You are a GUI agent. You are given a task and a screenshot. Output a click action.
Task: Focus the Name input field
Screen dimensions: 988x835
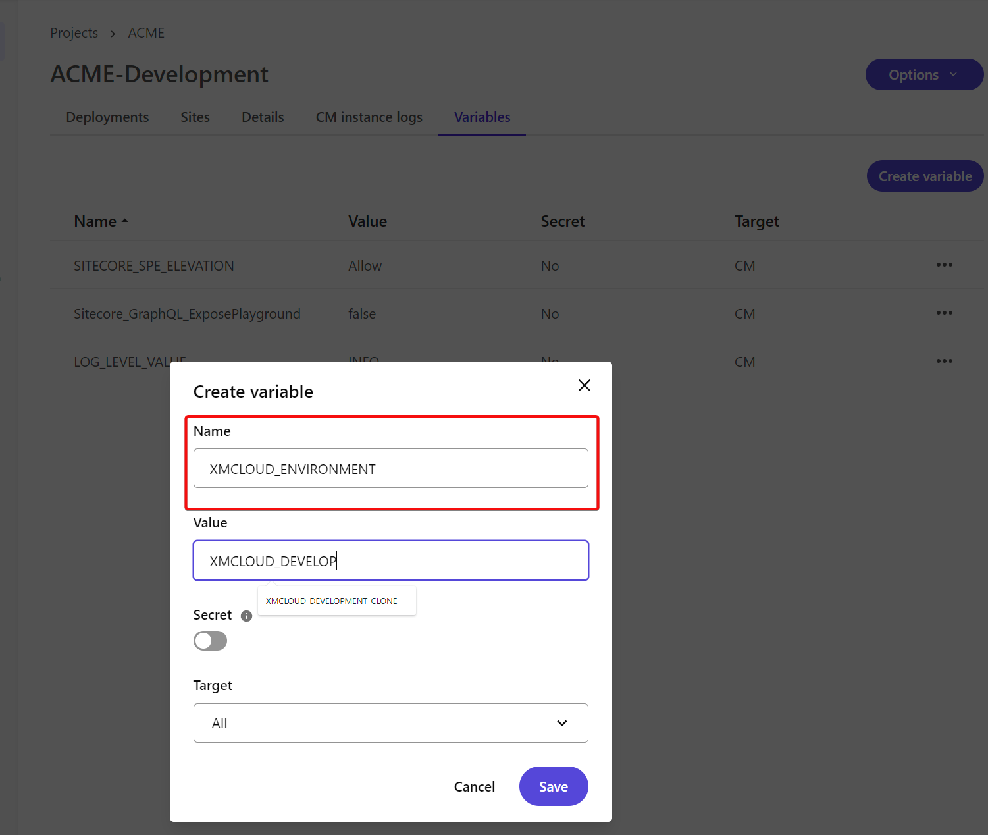tap(390, 468)
